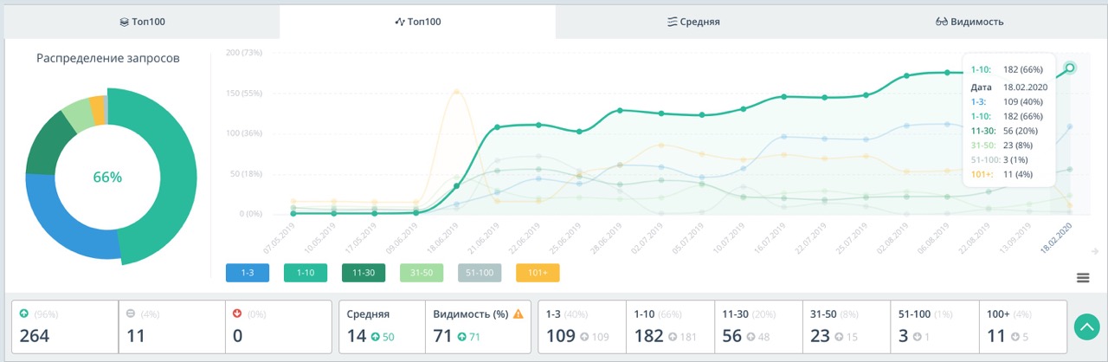1108x362 pixels.
Task: Click the grey minus icon above 11
Action: (129, 314)
